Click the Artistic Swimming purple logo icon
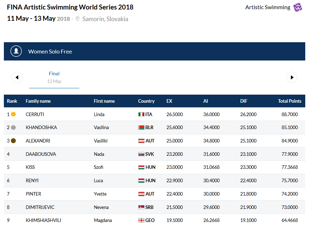The height and width of the screenshot is (242, 327). (x=298, y=7)
